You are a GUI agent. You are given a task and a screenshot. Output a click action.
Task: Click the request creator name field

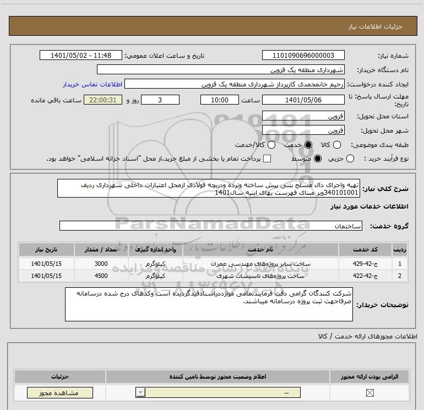(x=234, y=84)
